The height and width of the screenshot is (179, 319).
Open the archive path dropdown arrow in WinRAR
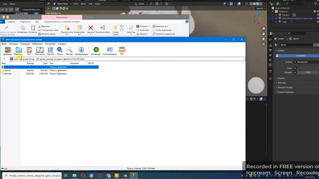pyautogui.click(x=244, y=59)
